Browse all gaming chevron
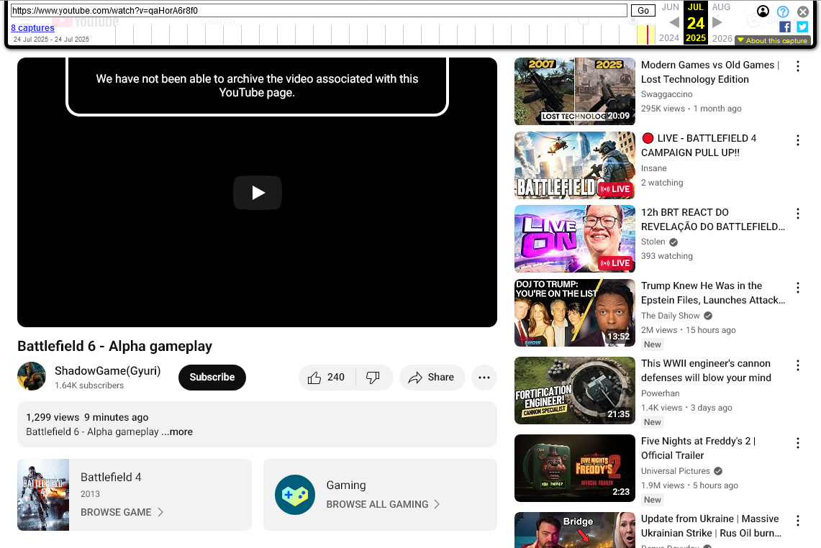The width and height of the screenshot is (821, 548). tap(437, 504)
